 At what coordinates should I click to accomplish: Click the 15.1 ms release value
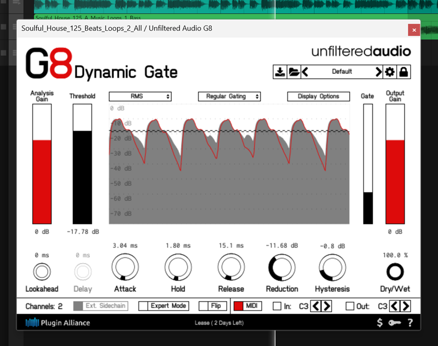click(231, 245)
